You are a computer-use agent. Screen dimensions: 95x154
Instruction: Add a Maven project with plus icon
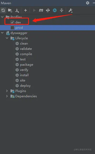26,10
